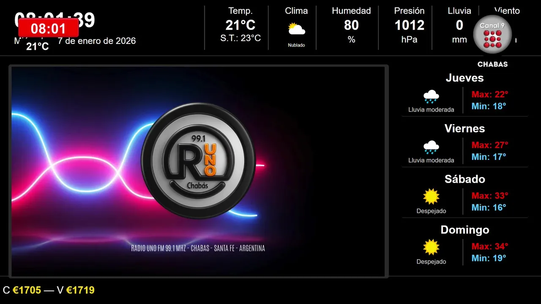This screenshot has width=541, height=304.
Task: Click the 'Nublado' condition label
Action: click(296, 45)
